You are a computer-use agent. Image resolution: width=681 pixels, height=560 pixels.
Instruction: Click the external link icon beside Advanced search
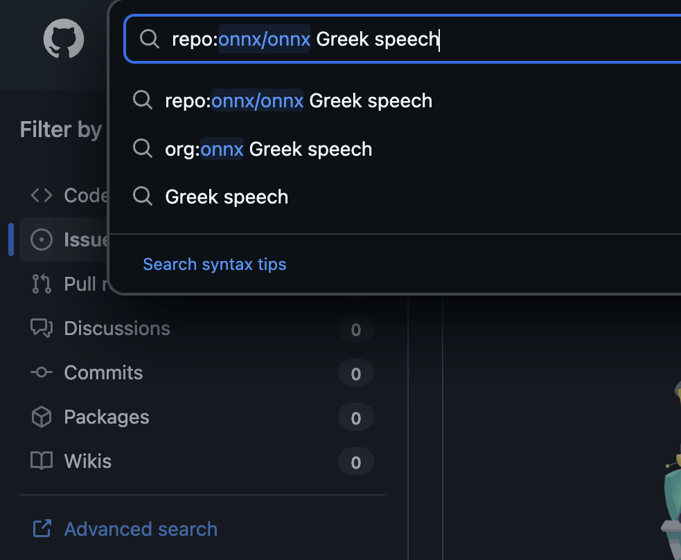[42, 530]
